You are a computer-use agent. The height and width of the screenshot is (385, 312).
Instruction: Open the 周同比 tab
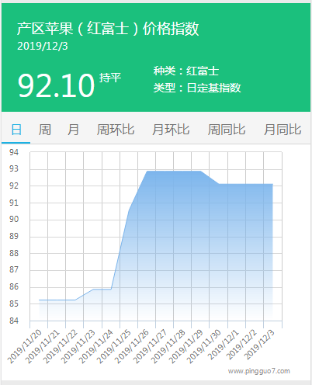pos(227,130)
